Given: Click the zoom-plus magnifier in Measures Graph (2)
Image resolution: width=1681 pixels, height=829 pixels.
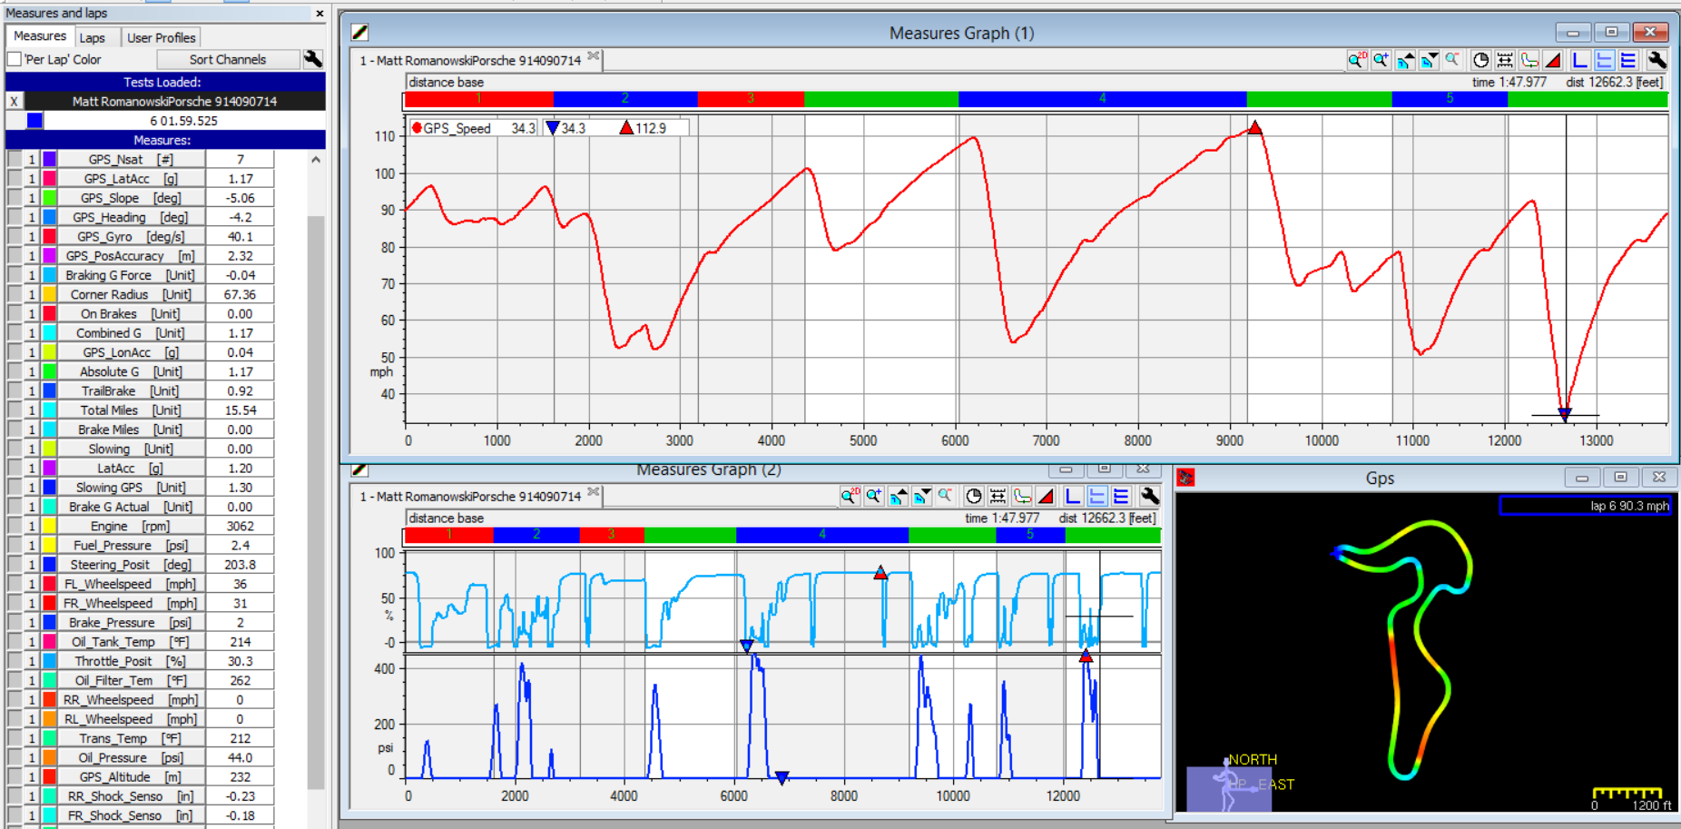Looking at the screenshot, I should tap(873, 496).
